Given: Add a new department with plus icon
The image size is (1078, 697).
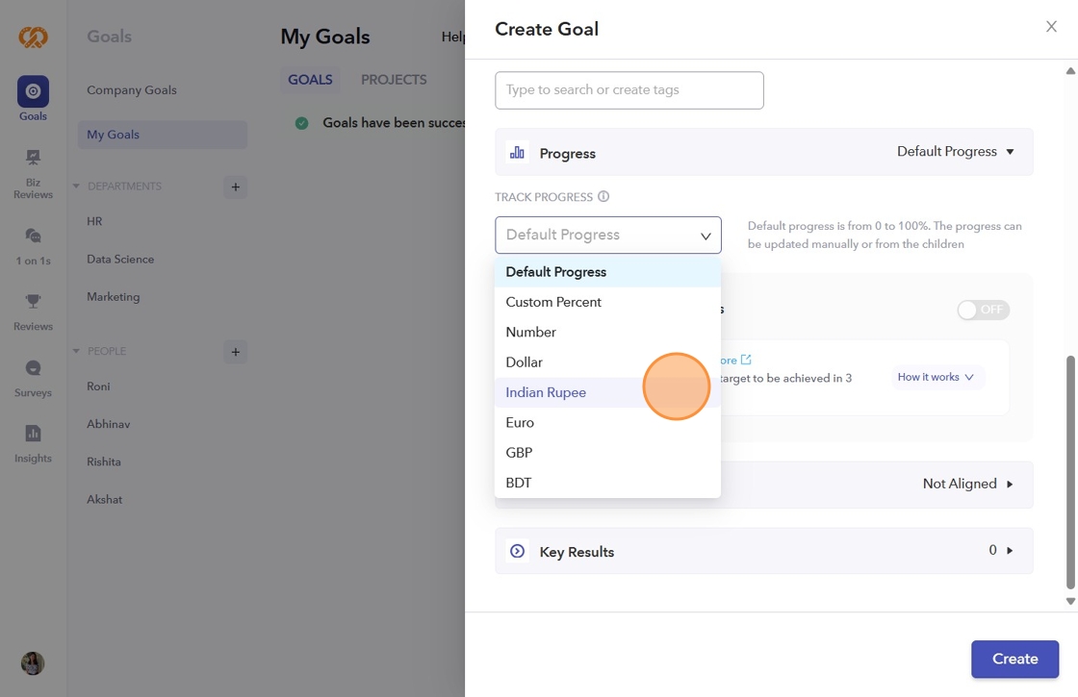Looking at the screenshot, I should pyautogui.click(x=235, y=187).
